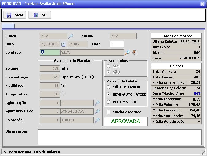Click inside the Observações text area

point(120,137)
